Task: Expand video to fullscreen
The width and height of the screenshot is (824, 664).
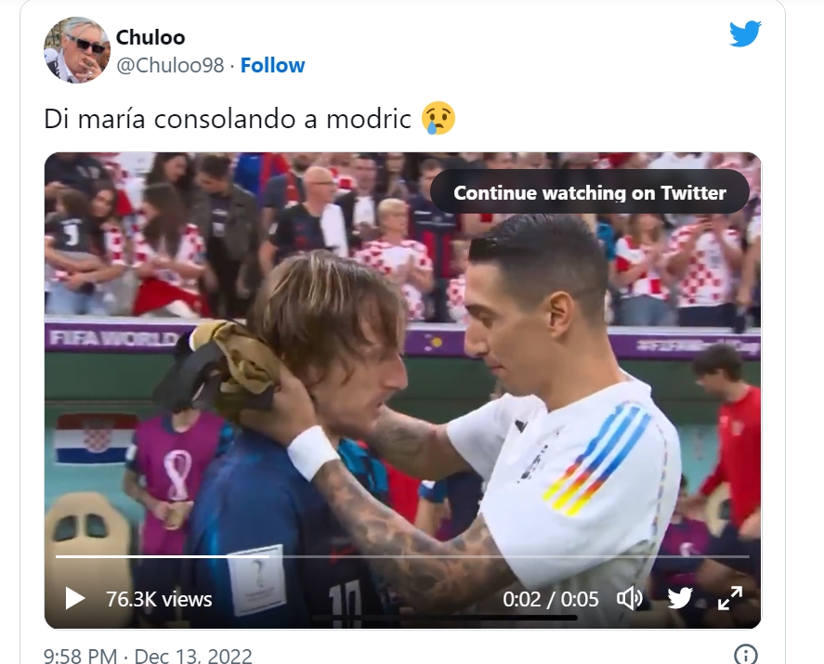Action: pyautogui.click(x=730, y=598)
